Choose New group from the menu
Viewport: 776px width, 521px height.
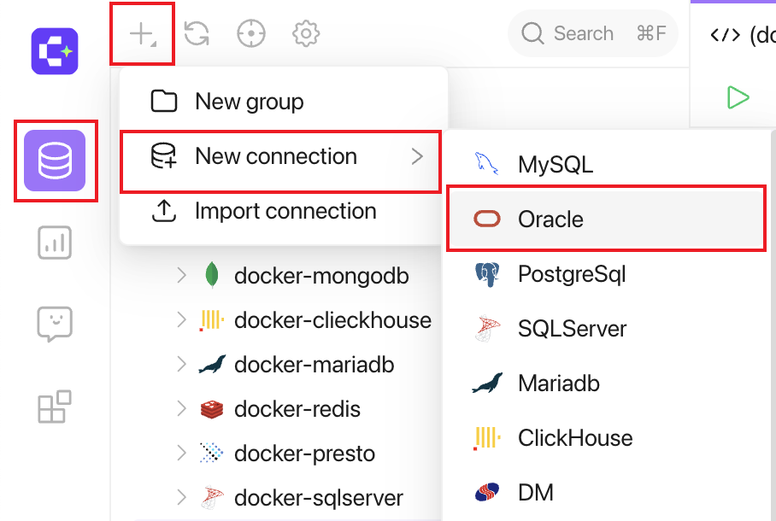(x=284, y=102)
